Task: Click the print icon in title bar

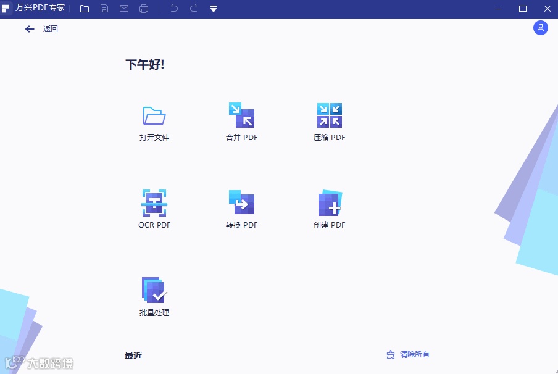Action: click(x=144, y=9)
